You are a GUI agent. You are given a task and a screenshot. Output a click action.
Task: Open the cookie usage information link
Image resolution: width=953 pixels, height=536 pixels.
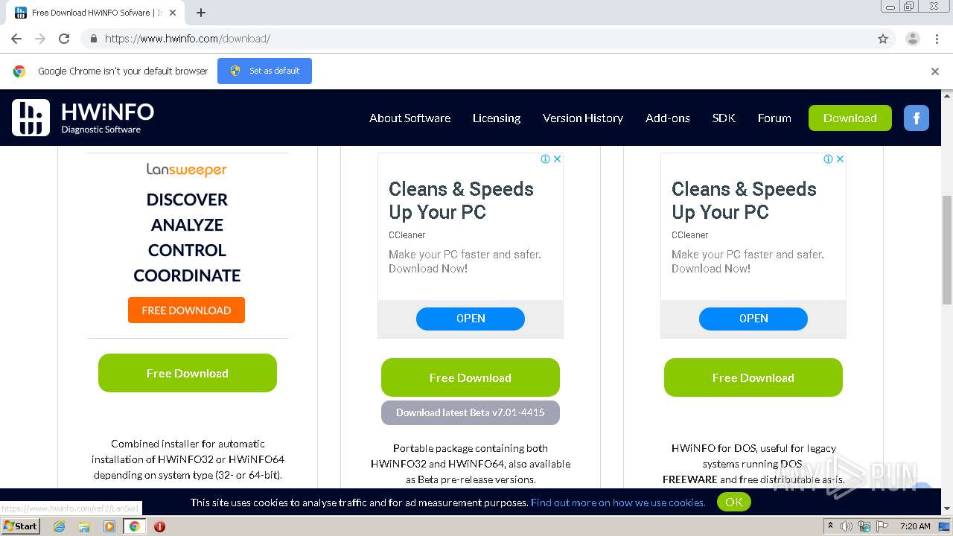pyautogui.click(x=618, y=502)
